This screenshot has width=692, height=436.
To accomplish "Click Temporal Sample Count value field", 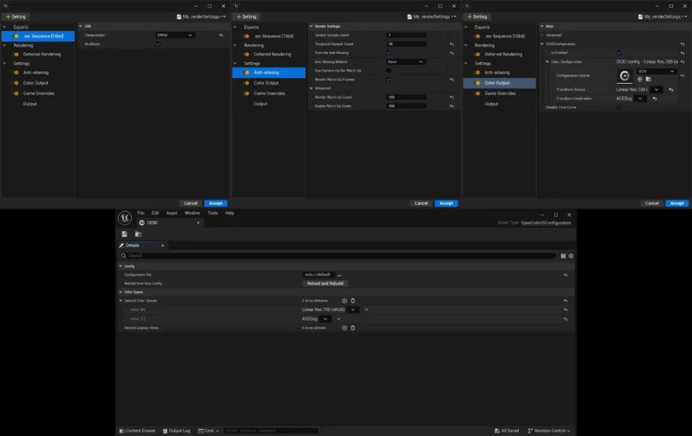I will (406, 44).
